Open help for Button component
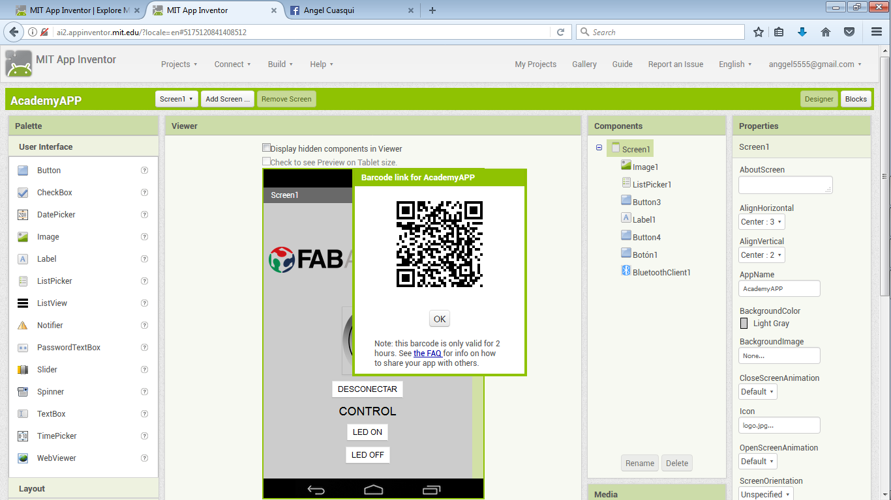This screenshot has height=500, width=891. [x=145, y=171]
